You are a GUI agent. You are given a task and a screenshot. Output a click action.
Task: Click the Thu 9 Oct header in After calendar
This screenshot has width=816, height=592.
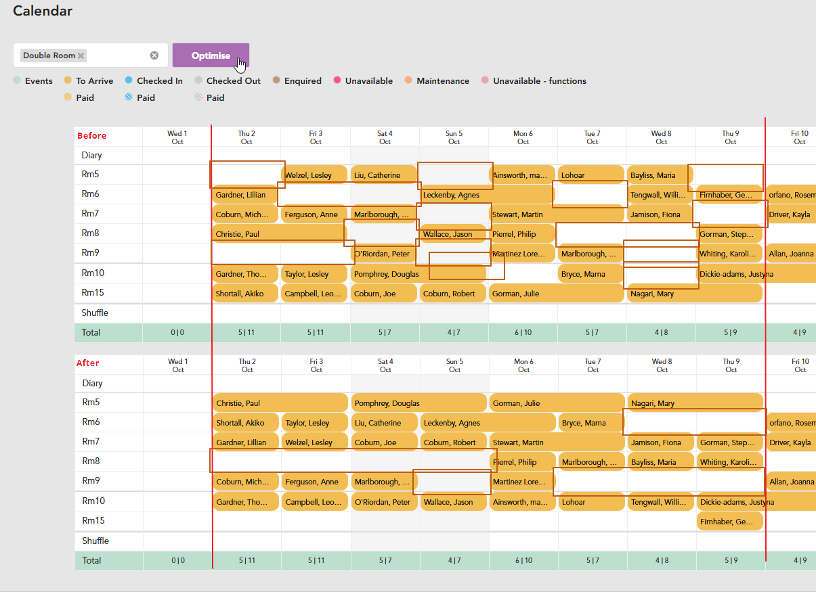click(x=731, y=365)
